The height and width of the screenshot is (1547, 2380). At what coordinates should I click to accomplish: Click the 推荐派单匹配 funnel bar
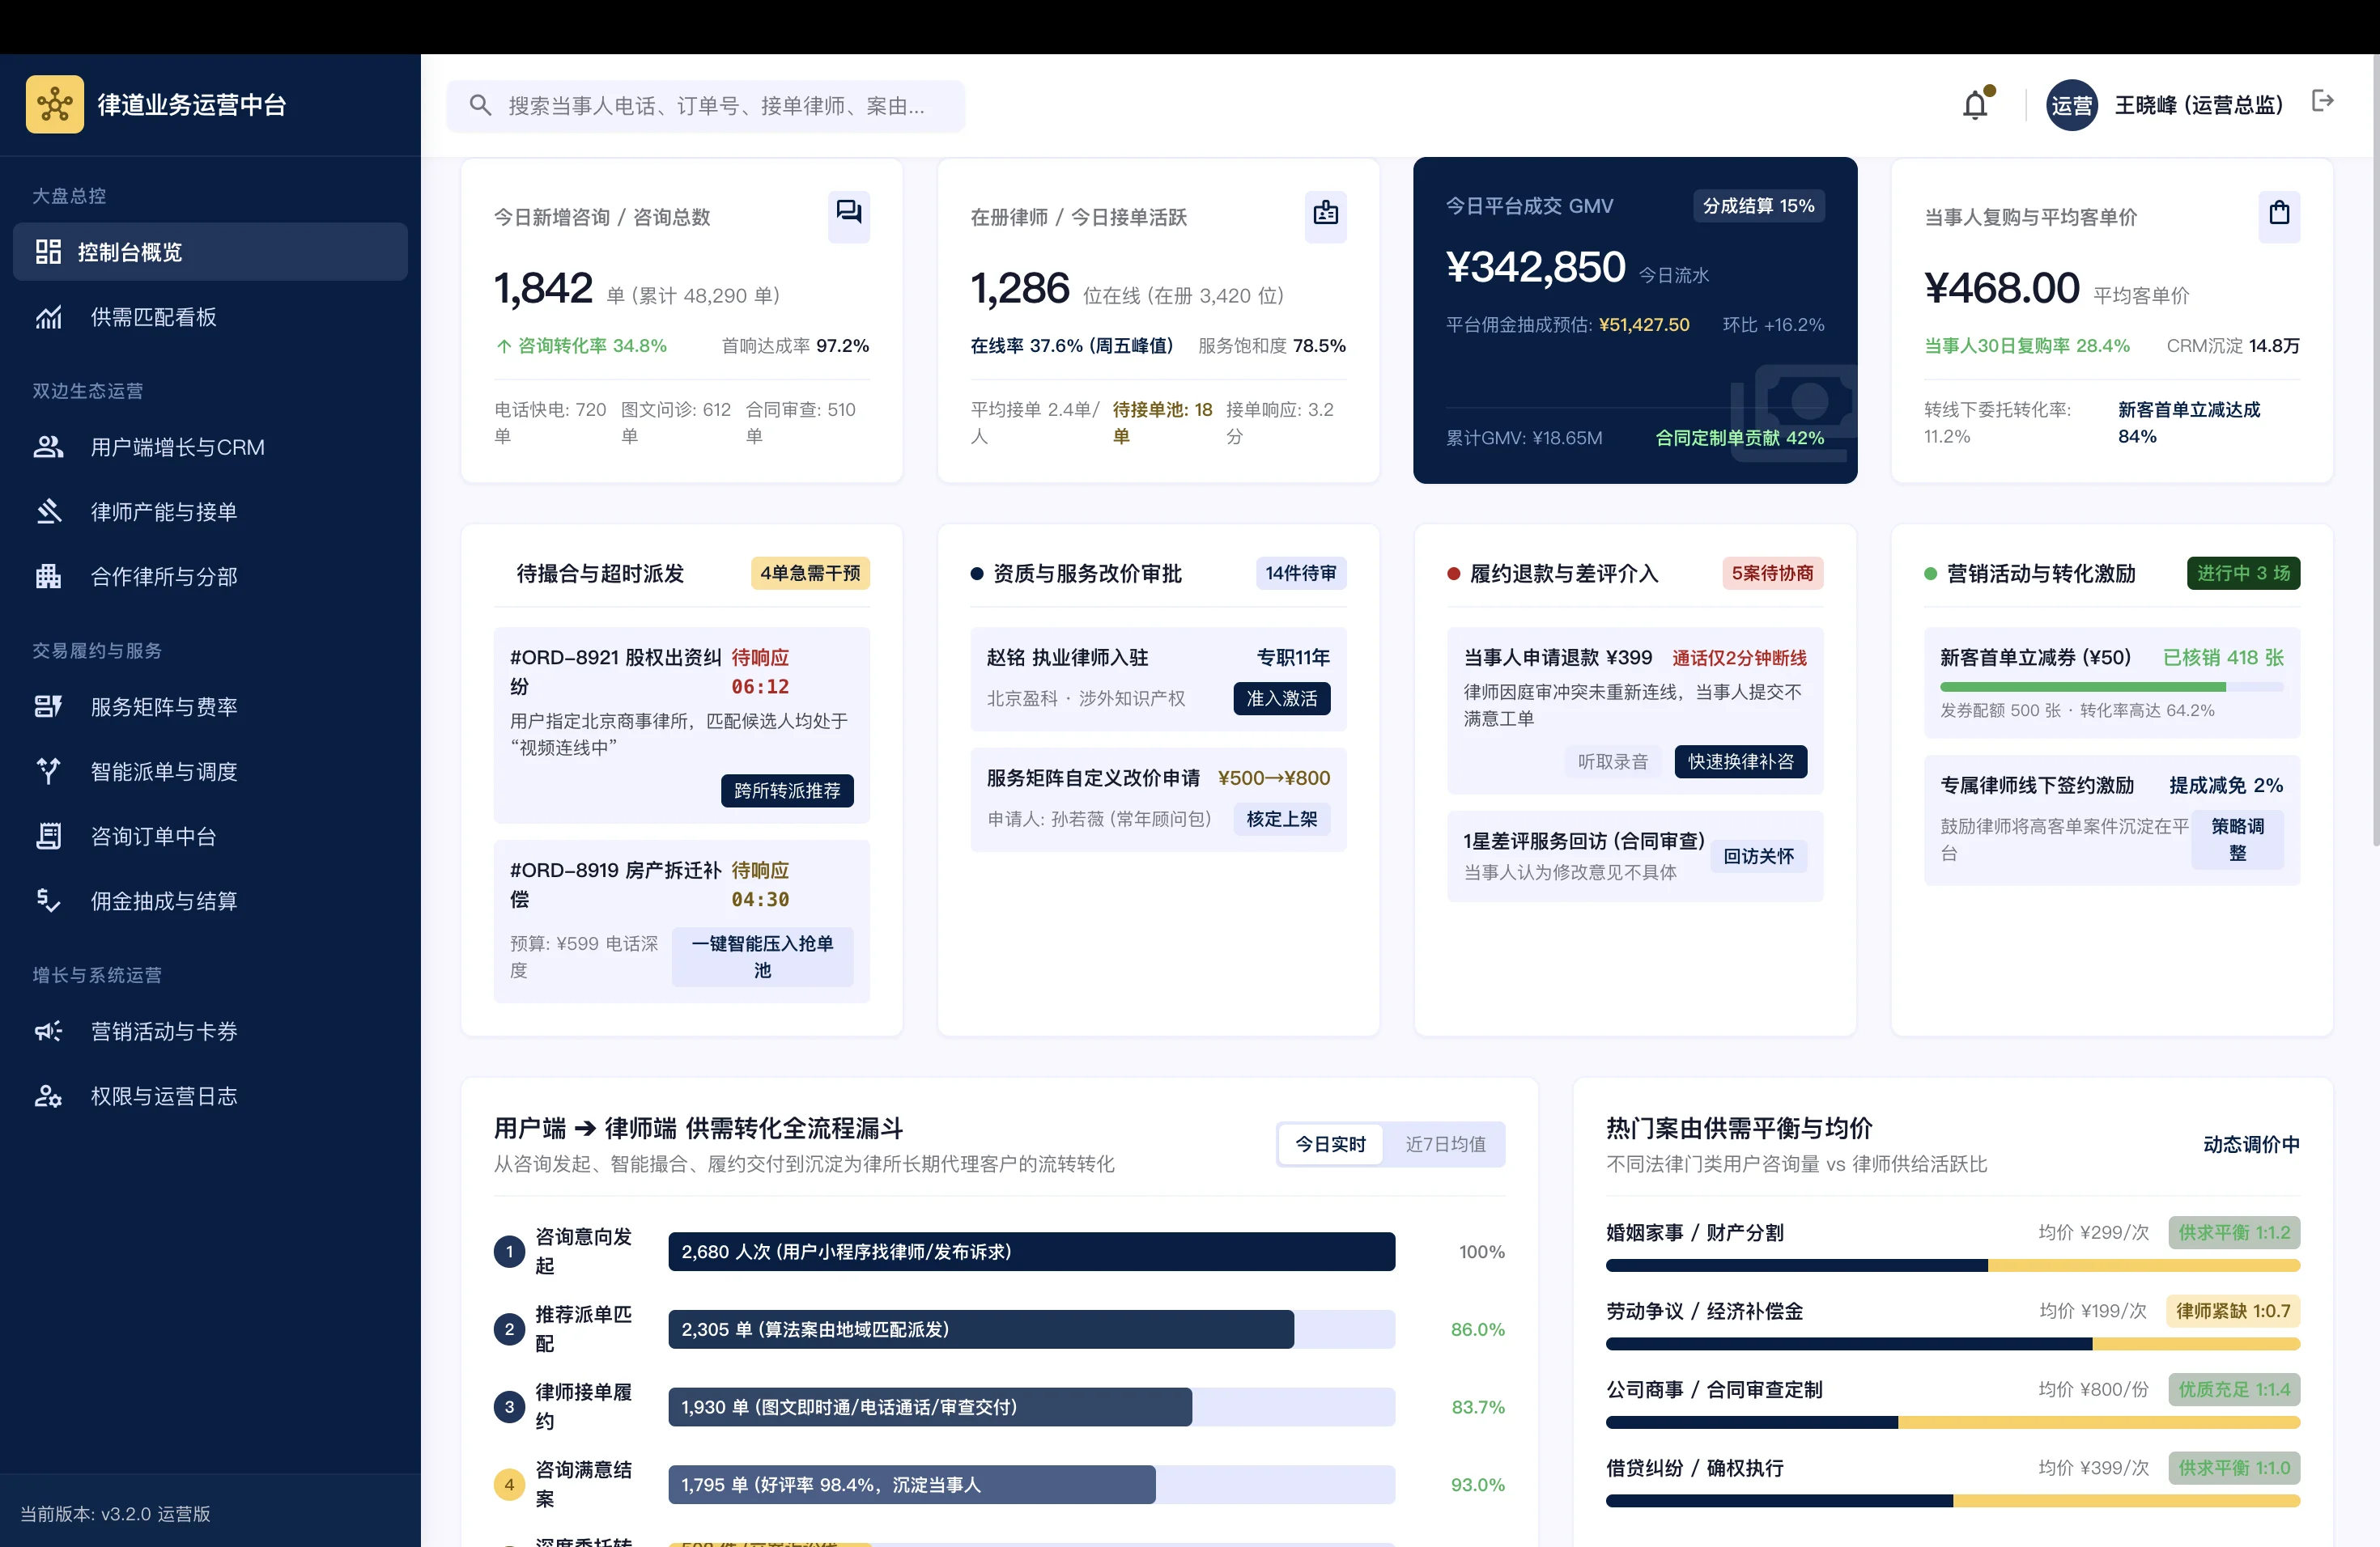(1032, 1329)
